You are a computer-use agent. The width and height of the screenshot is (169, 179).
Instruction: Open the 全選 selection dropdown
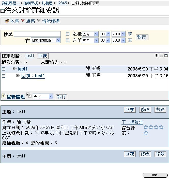pos(43,97)
